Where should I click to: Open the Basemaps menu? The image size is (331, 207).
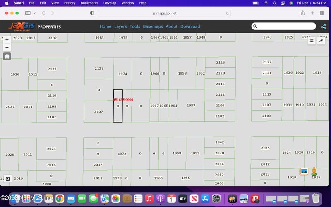click(x=153, y=26)
